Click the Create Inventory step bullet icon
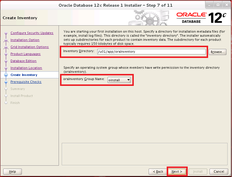 click(6, 75)
